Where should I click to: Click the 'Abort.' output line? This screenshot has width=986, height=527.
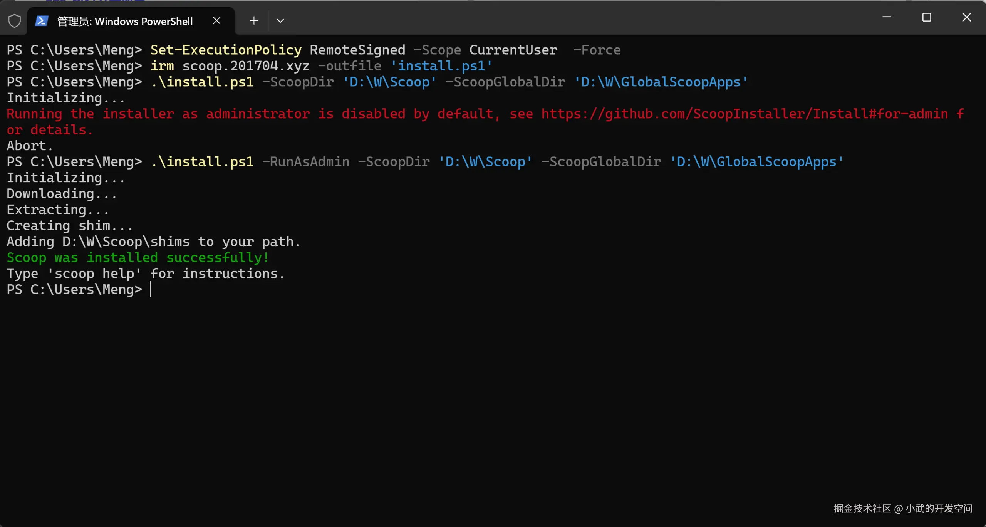[30, 146]
